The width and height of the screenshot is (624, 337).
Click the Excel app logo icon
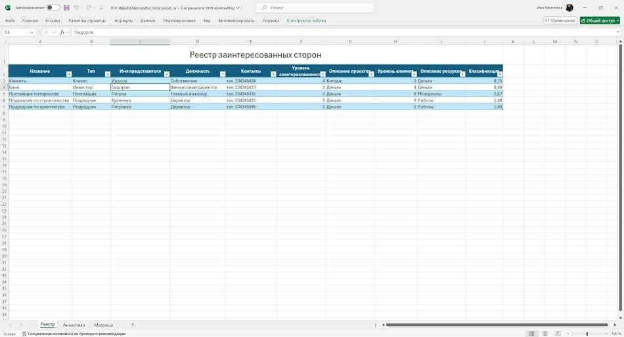coord(8,8)
